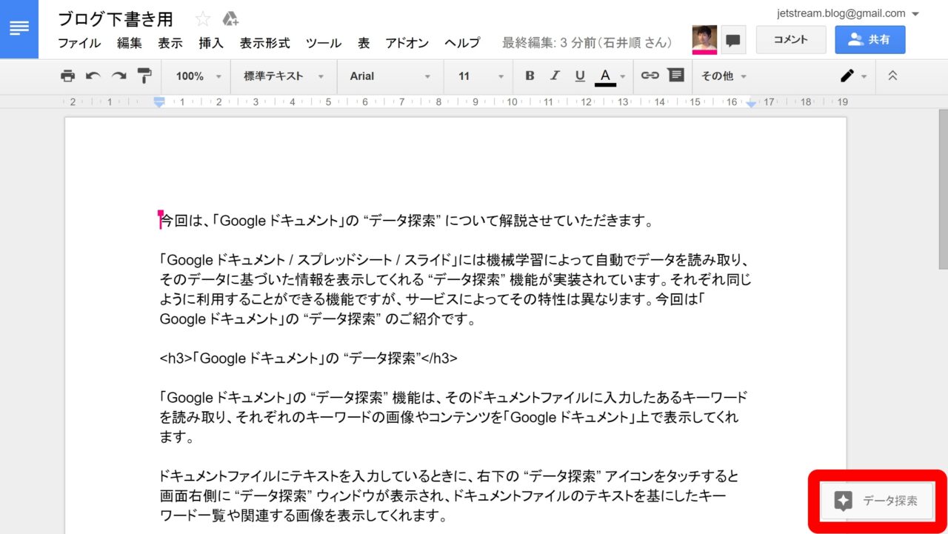Undo the last edit
Viewport: 948px width, 534px height.
click(93, 76)
